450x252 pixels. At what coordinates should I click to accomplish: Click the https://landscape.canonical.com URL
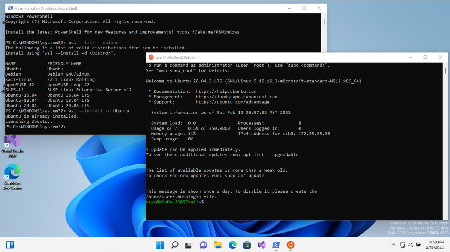(237, 97)
